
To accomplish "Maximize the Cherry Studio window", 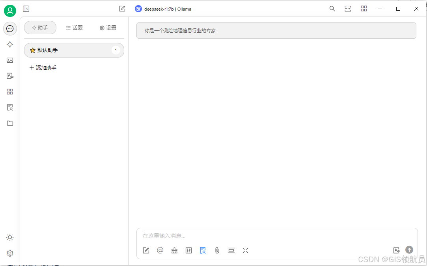I will (x=398, y=9).
